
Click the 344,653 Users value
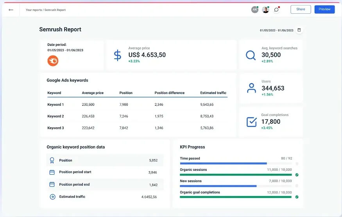pyautogui.click(x=273, y=88)
